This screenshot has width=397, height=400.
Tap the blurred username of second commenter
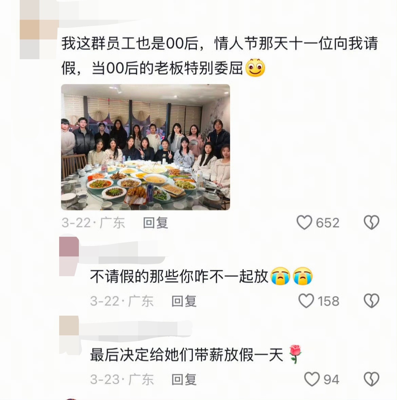tap(122, 252)
